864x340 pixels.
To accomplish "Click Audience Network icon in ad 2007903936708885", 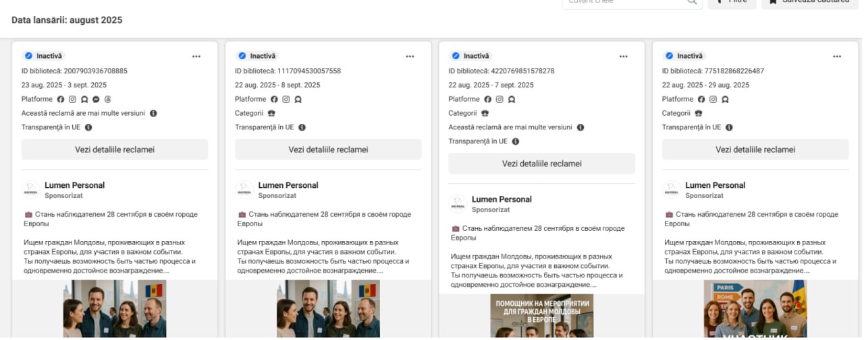I will coord(84,99).
